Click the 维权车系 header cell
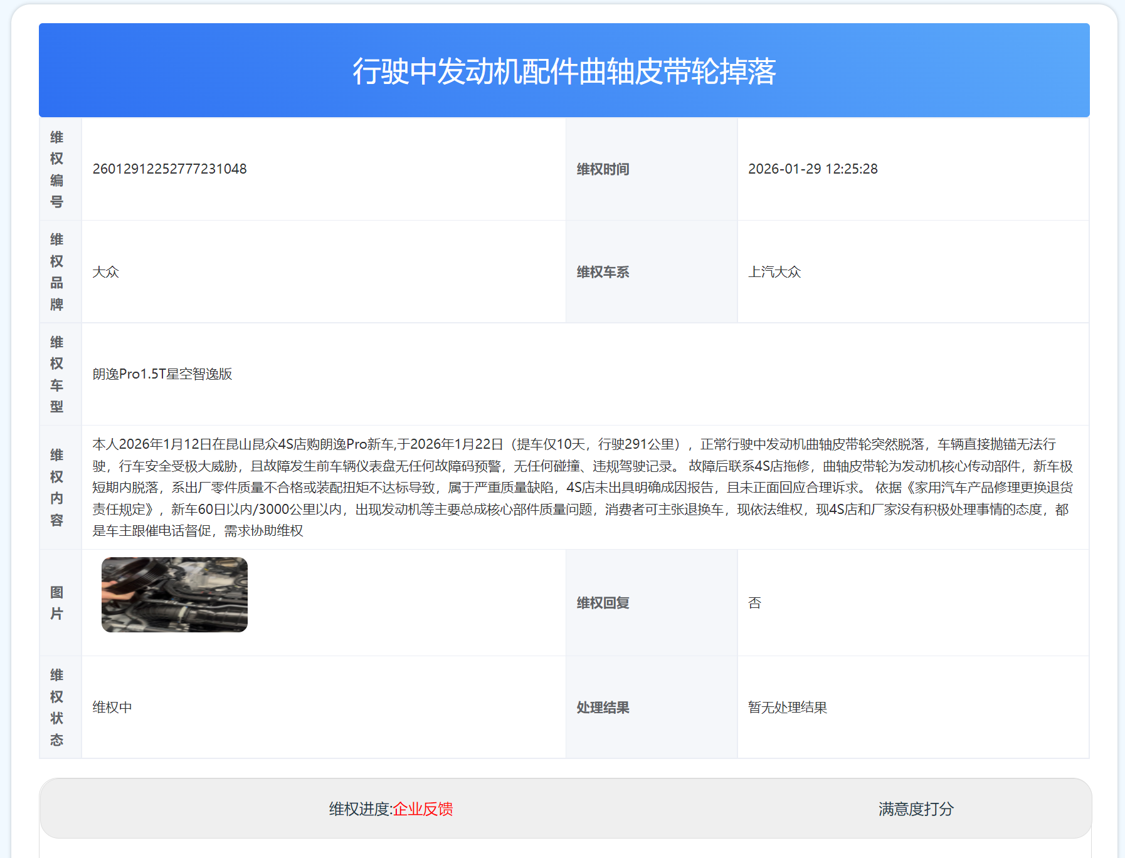Viewport: 1125px width, 858px height. tap(602, 271)
